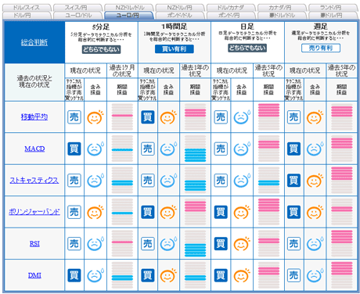Click 週足 period profit gauge for ストキャスティクス

pos(341,181)
